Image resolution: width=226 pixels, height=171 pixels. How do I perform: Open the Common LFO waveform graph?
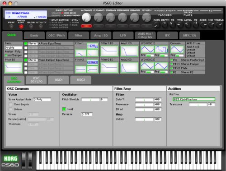pyautogui.click(x=177, y=50)
